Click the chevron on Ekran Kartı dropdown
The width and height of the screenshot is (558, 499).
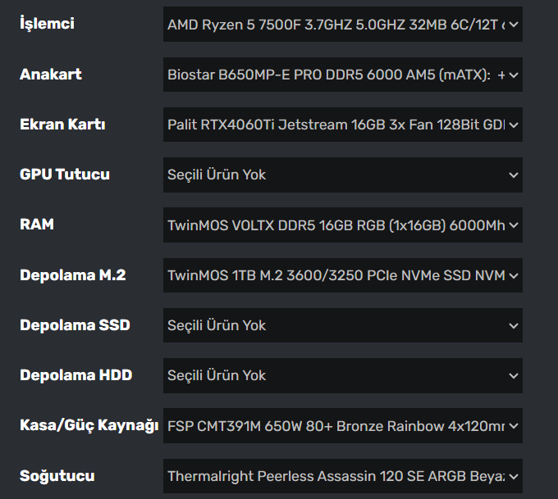(514, 125)
